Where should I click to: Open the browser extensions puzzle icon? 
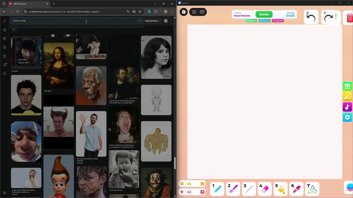pyautogui.click(x=156, y=12)
